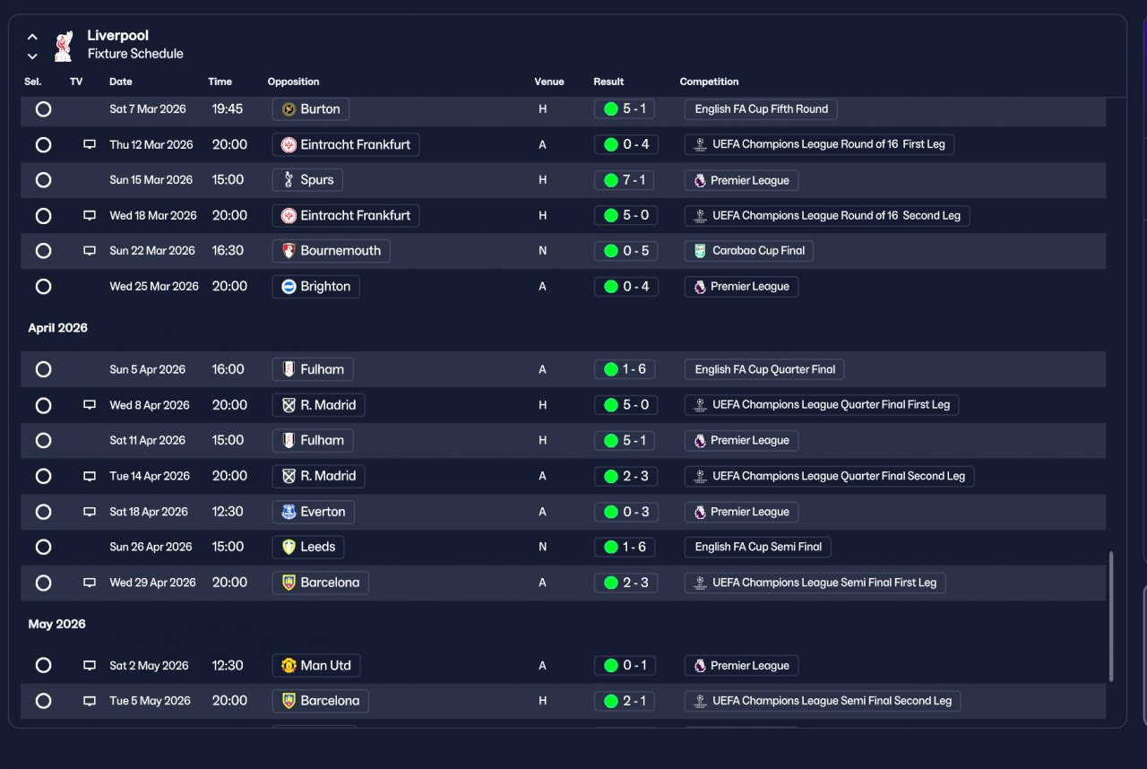This screenshot has width=1147, height=769.
Task: Click the fixture list vertical scrollbar
Action: click(x=1112, y=616)
